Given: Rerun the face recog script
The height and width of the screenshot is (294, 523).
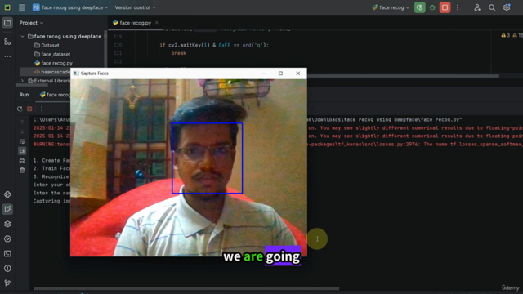Looking at the screenshot, I should pos(20,109).
